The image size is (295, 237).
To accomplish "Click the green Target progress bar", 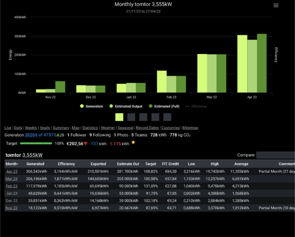I will click(x=36, y=143).
